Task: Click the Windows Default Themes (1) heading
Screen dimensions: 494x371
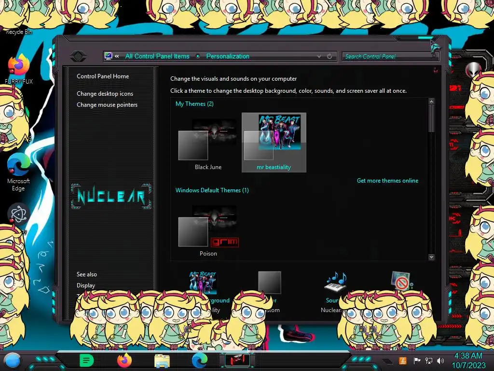Action: [x=212, y=190]
